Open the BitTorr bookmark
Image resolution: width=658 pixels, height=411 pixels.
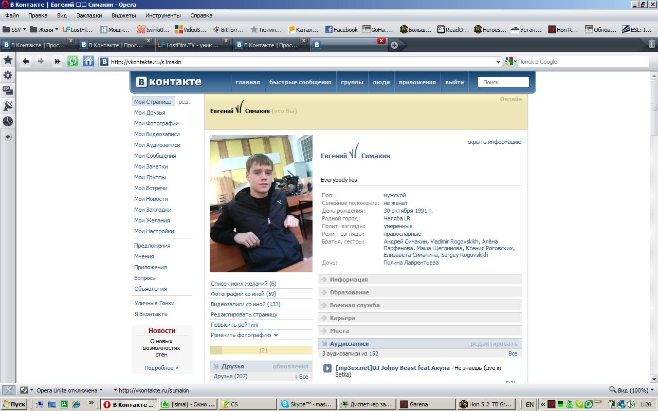228,30
